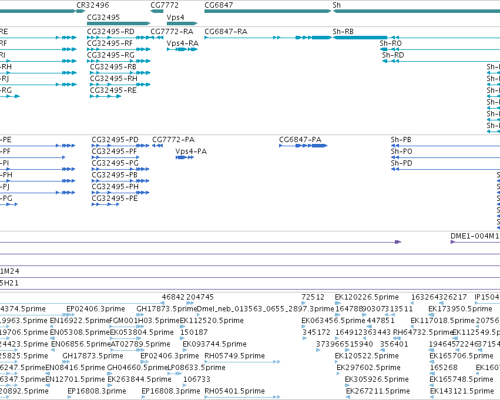The height and width of the screenshot is (400, 500).
Task: Open the LP08633.5prime EST
Action: click(x=196, y=368)
